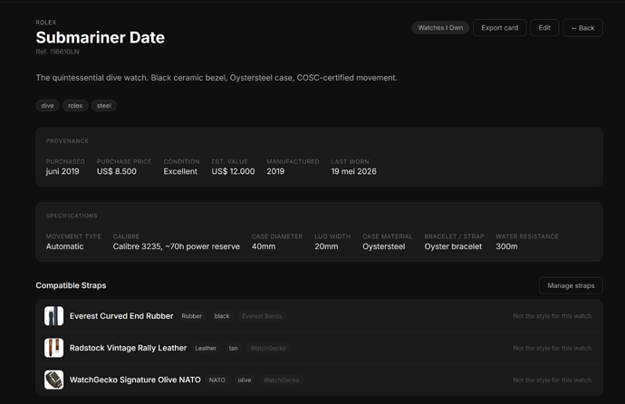Open the Manage straps button

tap(571, 285)
